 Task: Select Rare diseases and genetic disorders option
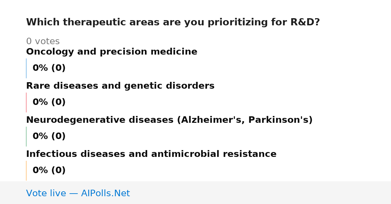(x=120, y=86)
